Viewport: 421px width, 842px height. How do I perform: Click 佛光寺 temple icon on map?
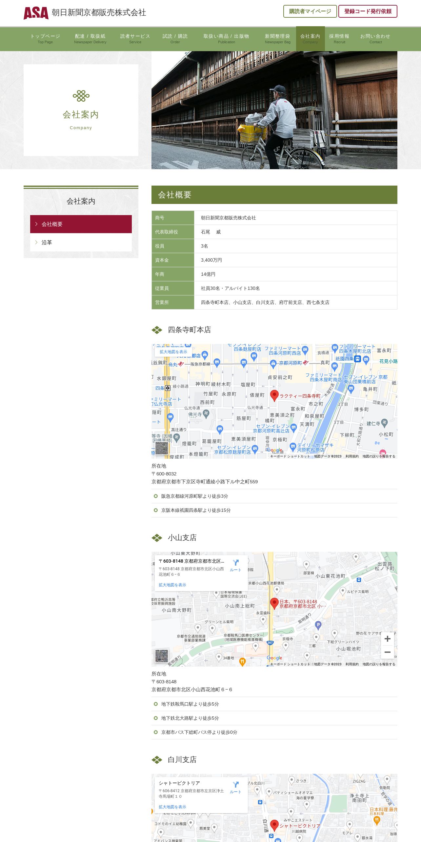[x=206, y=414]
